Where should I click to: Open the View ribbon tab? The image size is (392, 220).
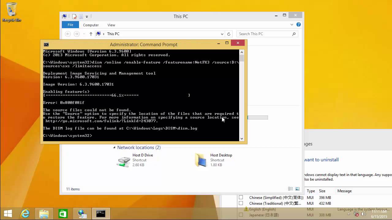tap(111, 25)
